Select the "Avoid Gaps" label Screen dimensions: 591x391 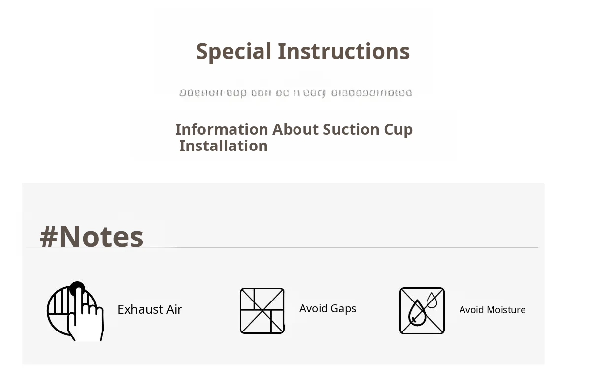pos(328,308)
